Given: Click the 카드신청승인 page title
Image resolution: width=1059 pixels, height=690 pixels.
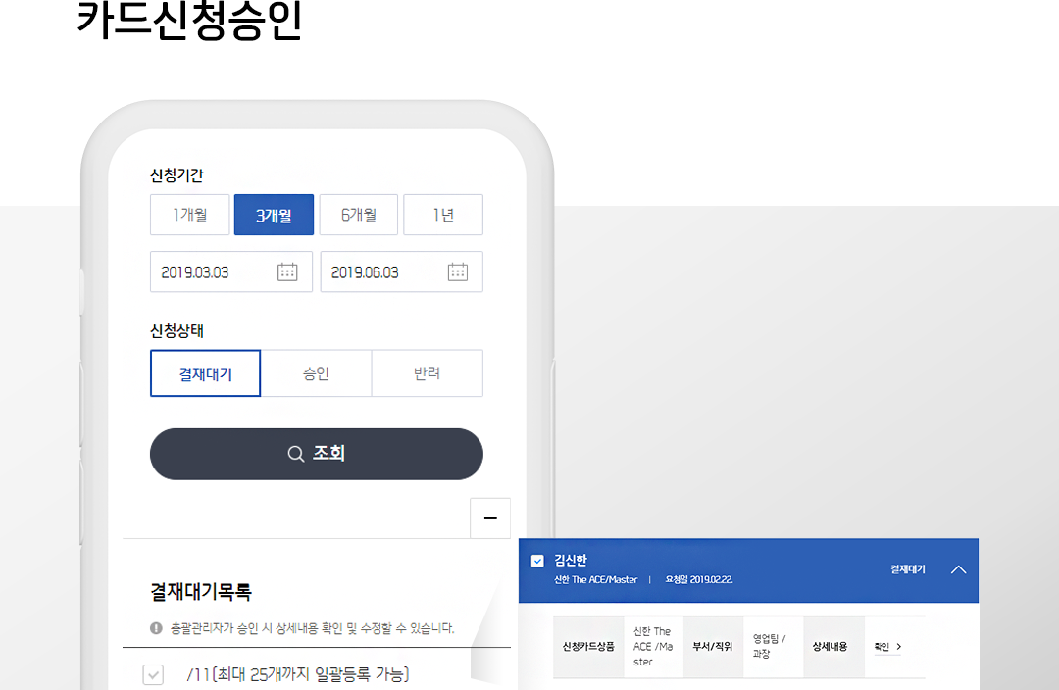Looking at the screenshot, I should 190,21.
